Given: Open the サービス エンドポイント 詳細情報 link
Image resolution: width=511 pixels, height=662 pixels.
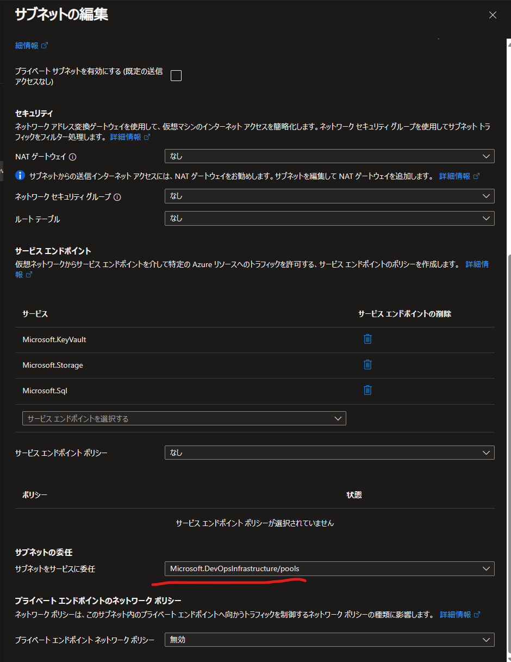Looking at the screenshot, I should 477,264.
